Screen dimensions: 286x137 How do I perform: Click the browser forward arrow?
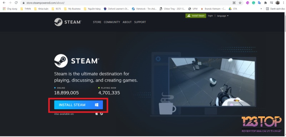coord(10,3)
